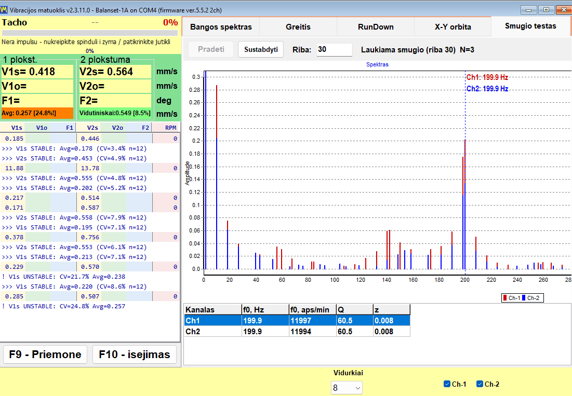Click the V2s STABLE Avg=0.453 log line
Viewport: 572px width, 396px height.
tap(74, 158)
